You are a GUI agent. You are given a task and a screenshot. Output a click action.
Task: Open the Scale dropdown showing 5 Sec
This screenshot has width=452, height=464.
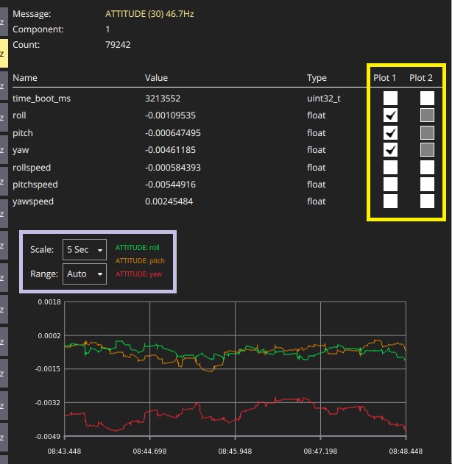[x=85, y=249]
